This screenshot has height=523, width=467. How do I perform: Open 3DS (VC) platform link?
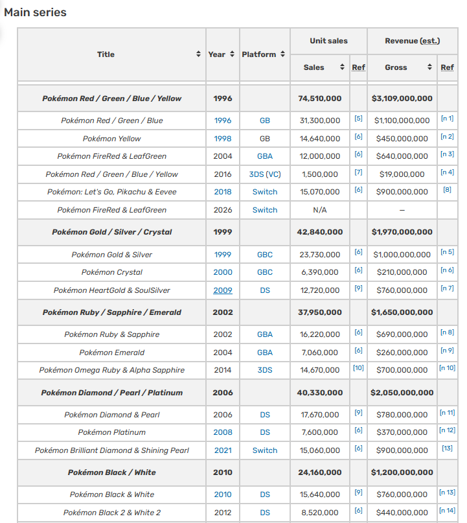(x=265, y=174)
